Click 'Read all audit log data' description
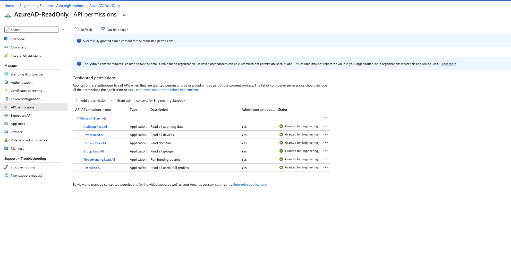The image size is (511, 256). [167, 127]
